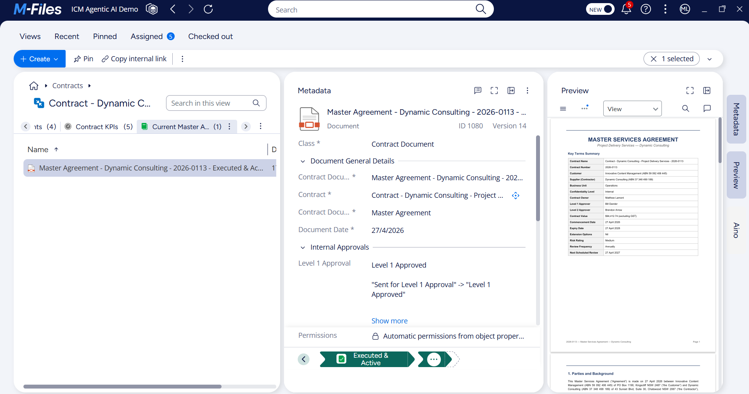Pop out the Preview panel
Viewport: 749px width, 394px height.
[x=707, y=91]
